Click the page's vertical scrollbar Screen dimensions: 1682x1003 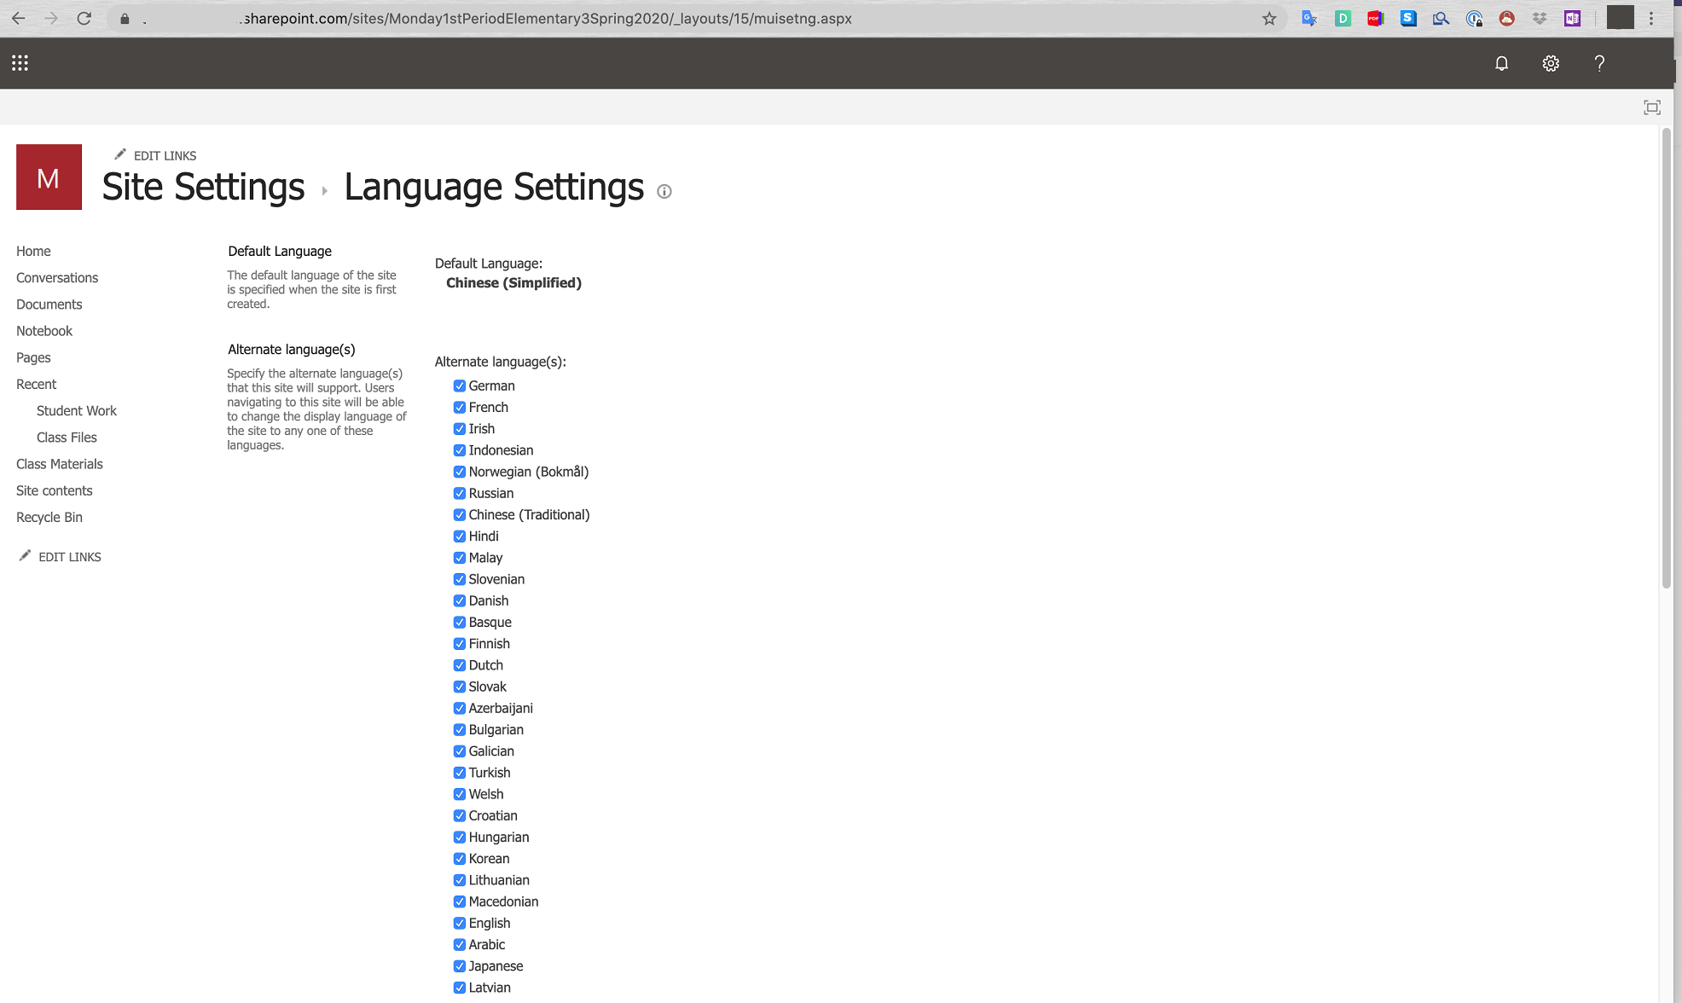[x=1666, y=358]
